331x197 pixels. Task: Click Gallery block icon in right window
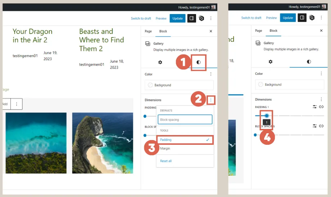258,43
